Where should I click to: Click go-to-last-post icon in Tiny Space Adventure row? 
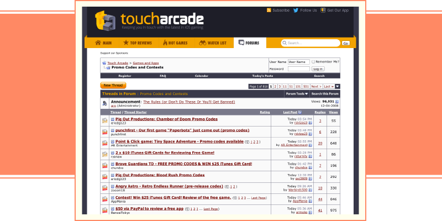click(x=310, y=145)
